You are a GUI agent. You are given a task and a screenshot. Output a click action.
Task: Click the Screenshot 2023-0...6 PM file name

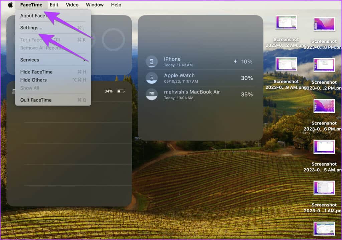tap(323, 126)
